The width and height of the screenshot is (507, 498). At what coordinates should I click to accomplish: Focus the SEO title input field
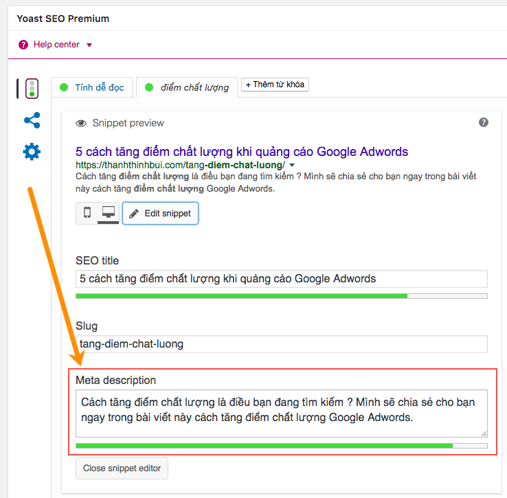coord(281,279)
